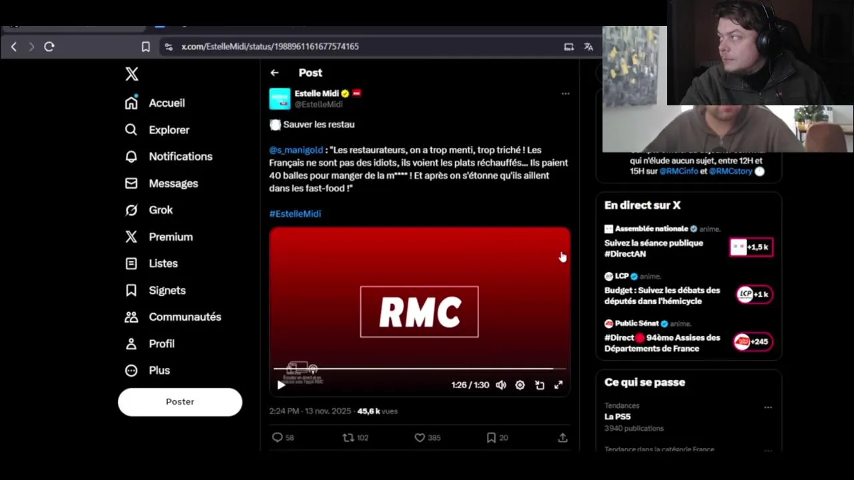
Task: Click the post timestamp 2:24 PM
Action: point(310,411)
